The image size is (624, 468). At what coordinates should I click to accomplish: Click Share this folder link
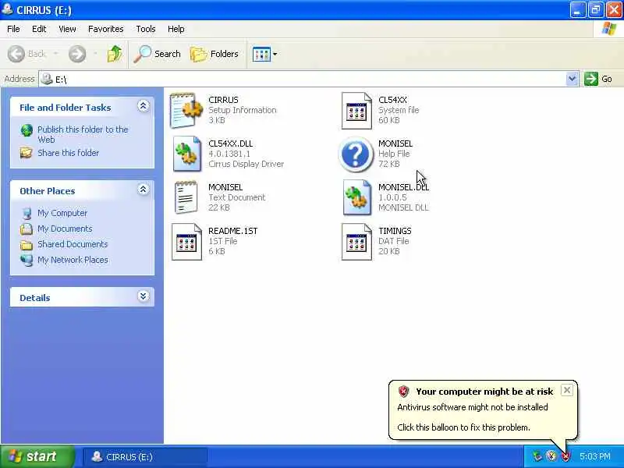(68, 153)
